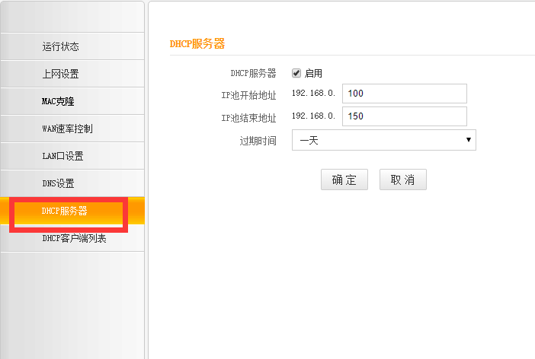Select the highlighted DHCP服务器 menu item
The height and width of the screenshot is (359, 535).
pos(72,211)
